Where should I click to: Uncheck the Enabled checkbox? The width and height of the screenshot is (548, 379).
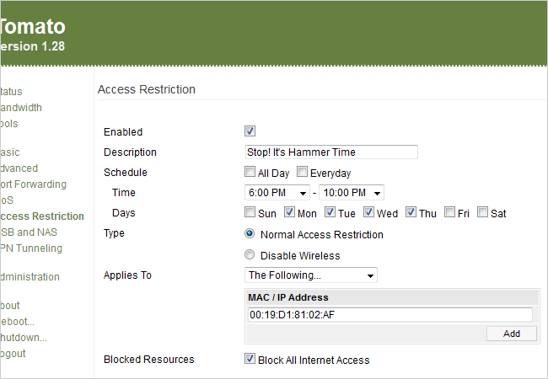pyautogui.click(x=250, y=131)
